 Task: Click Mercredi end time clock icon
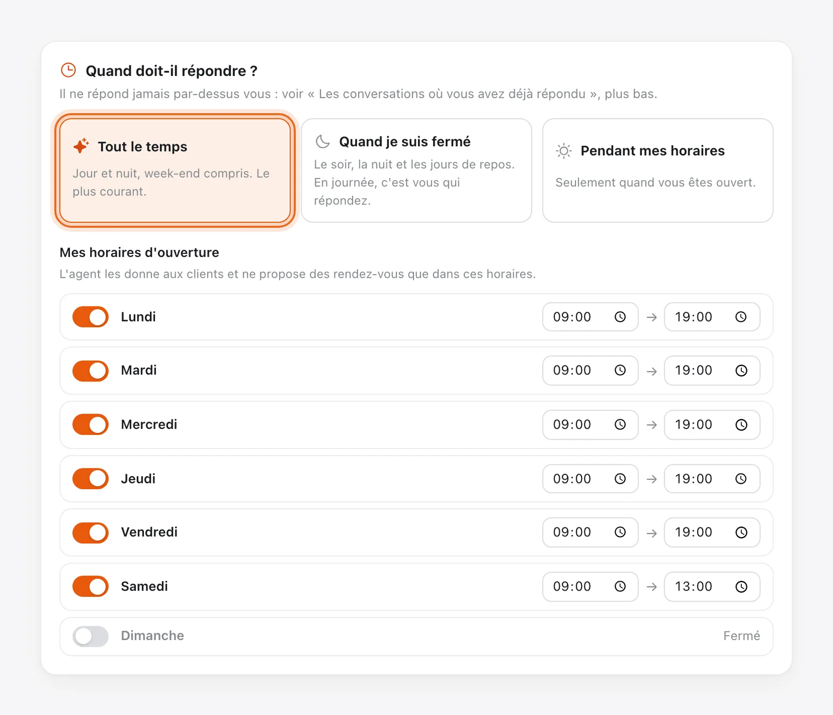coord(741,425)
